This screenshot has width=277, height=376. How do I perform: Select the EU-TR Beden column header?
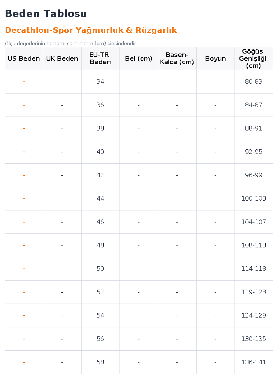(100, 58)
